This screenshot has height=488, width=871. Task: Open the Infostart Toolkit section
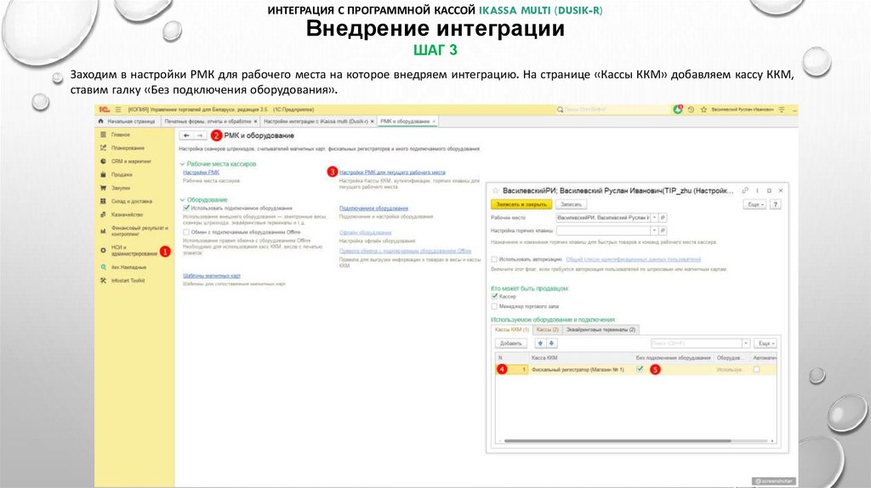click(128, 281)
